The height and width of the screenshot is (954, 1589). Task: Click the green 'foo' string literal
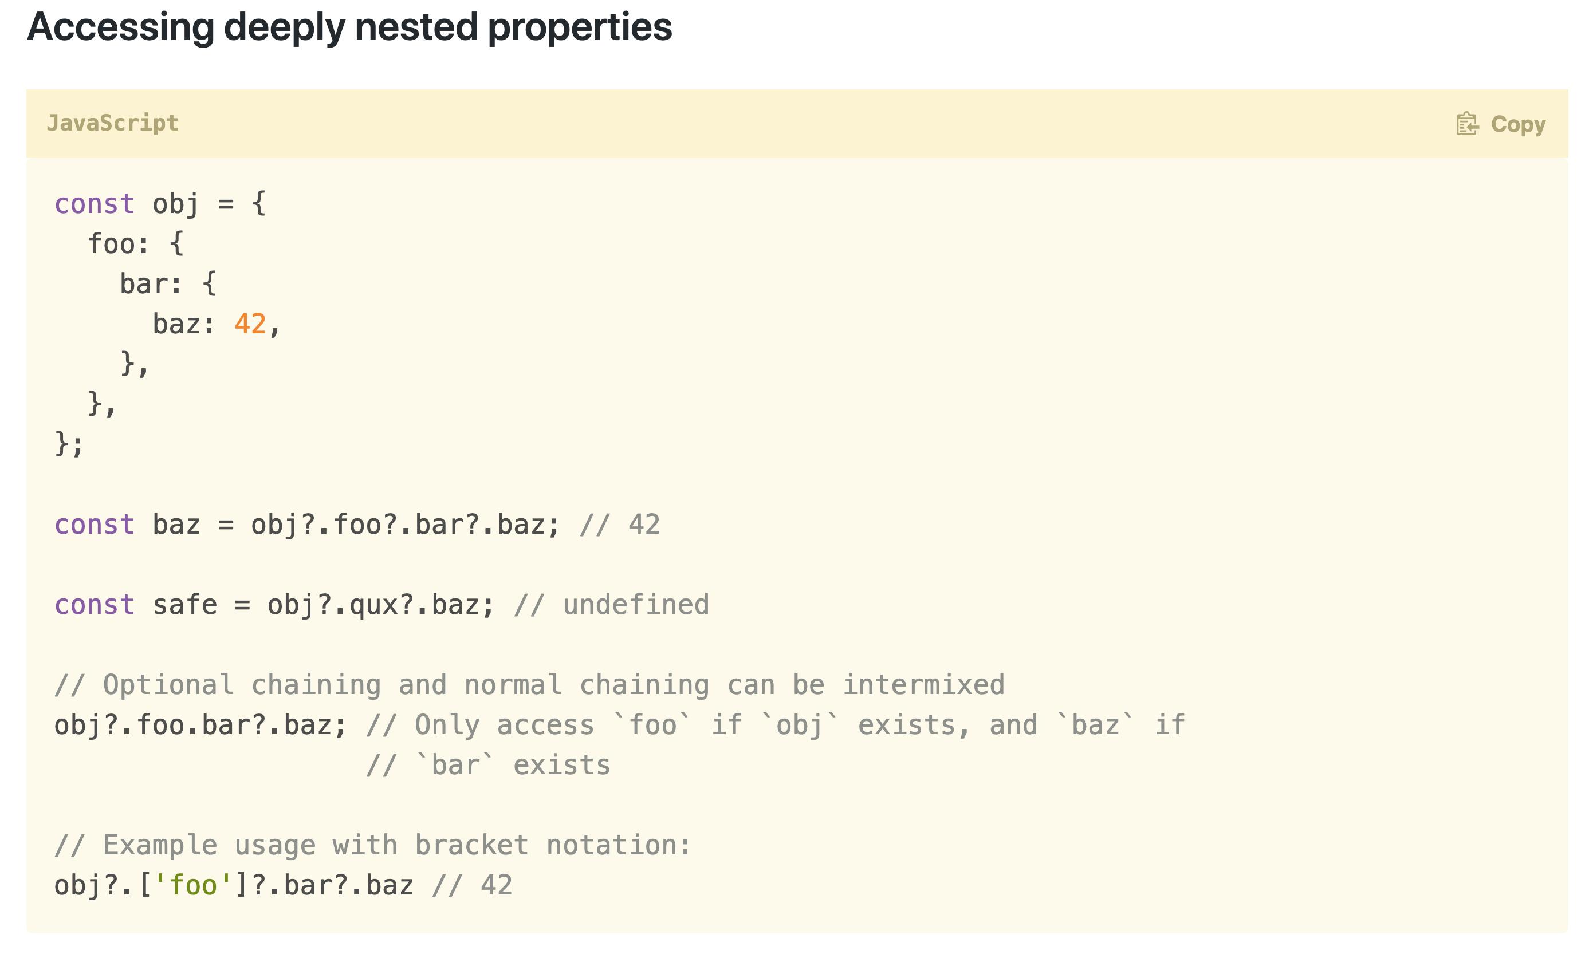[193, 886]
